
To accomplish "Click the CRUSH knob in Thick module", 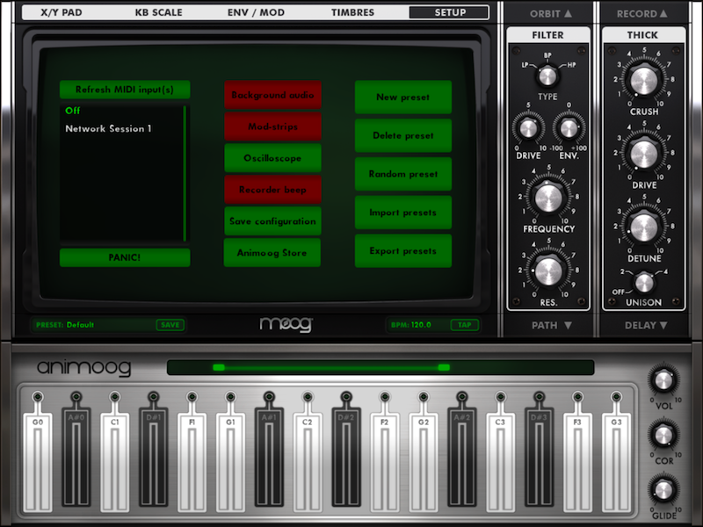I will (x=644, y=81).
